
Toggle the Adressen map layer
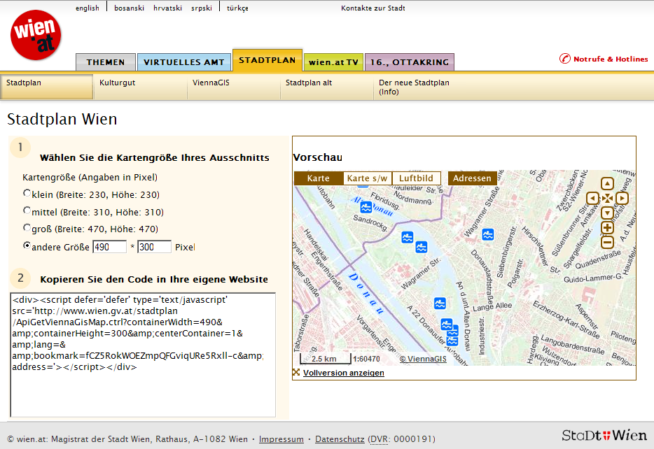point(472,178)
